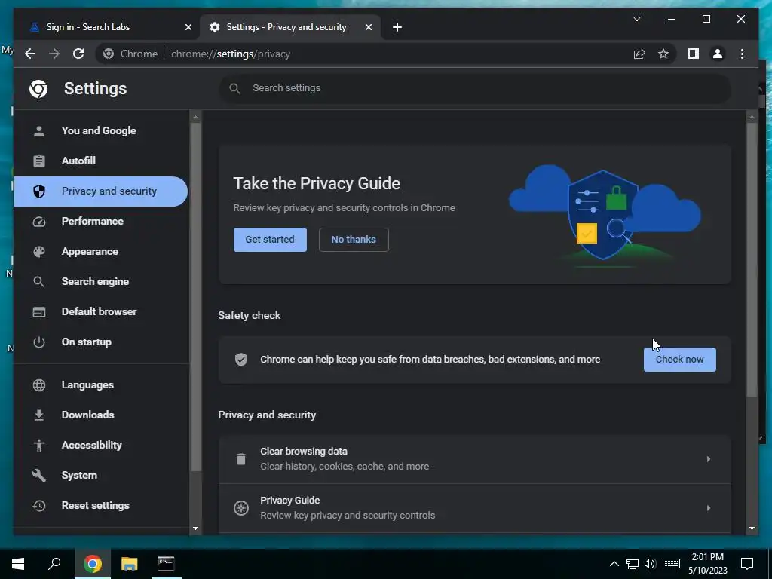Image resolution: width=772 pixels, height=579 pixels.
Task: Click the On startup power icon
Action: [39, 342]
